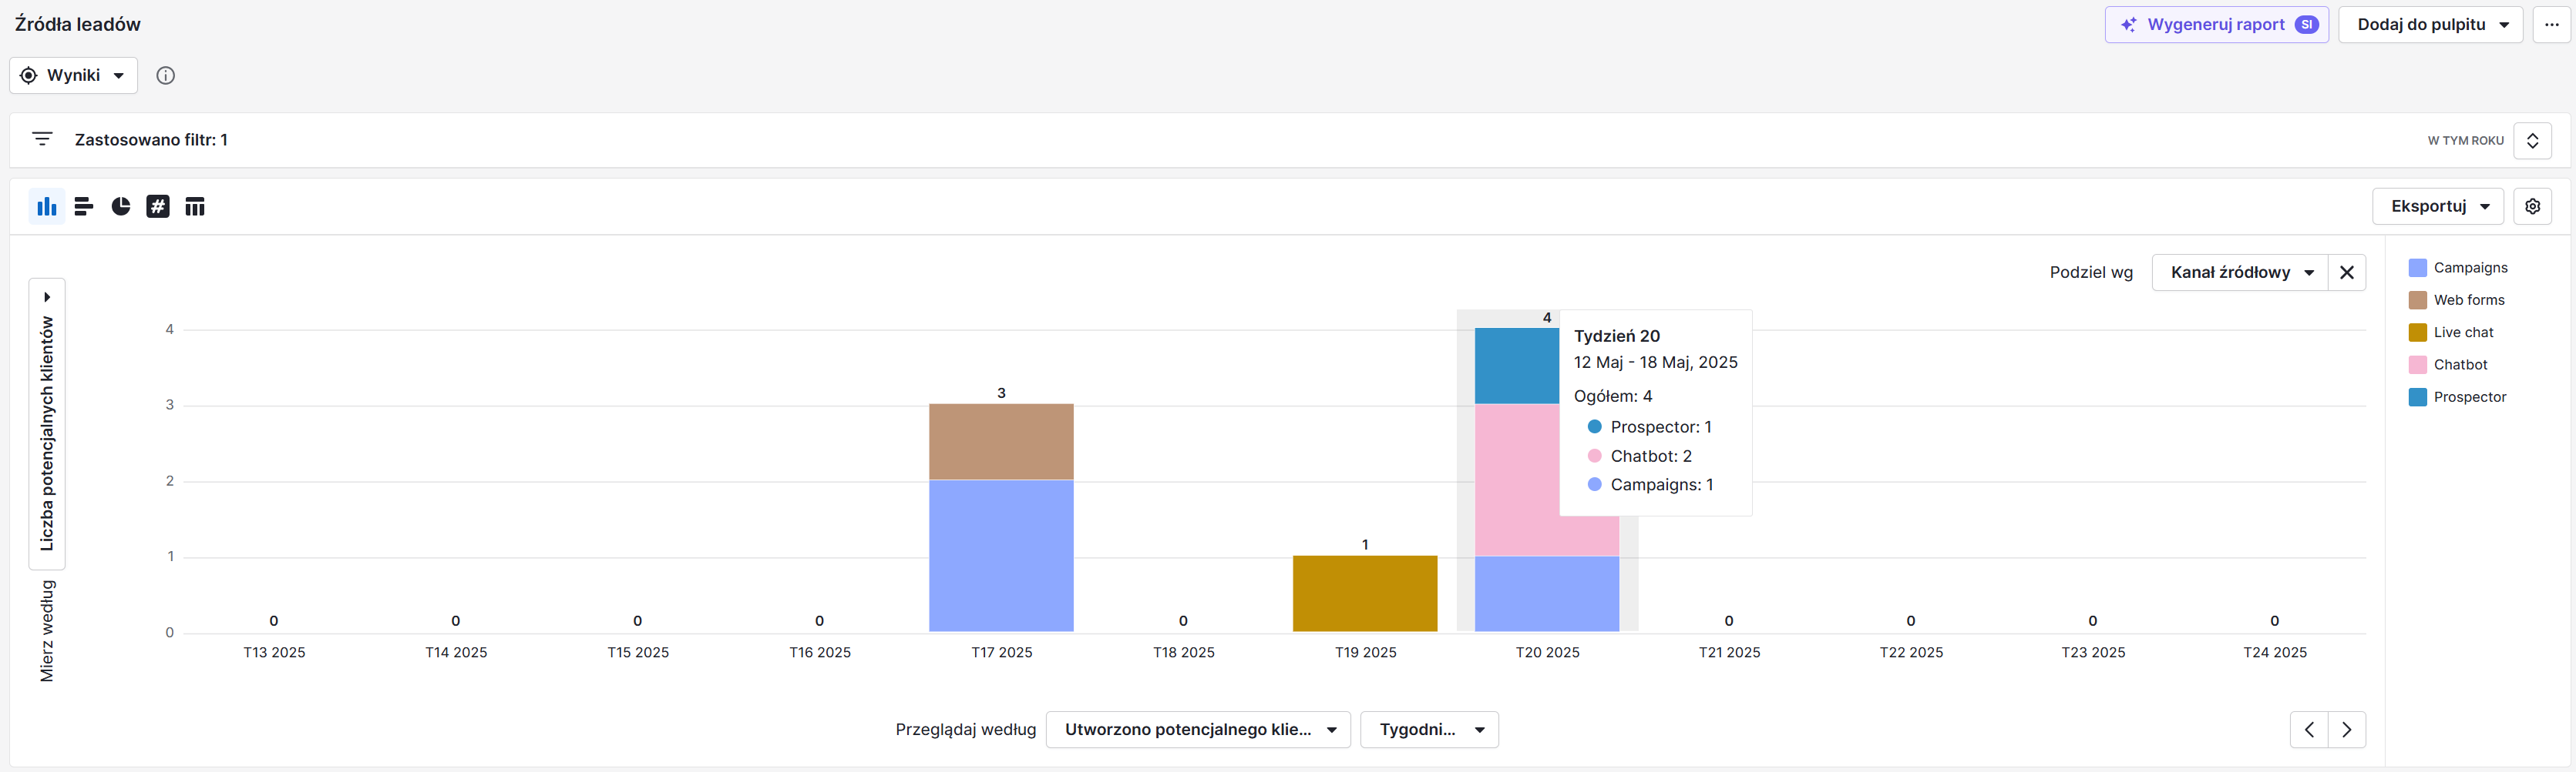This screenshot has height=772, width=2576.
Task: Remove the Kanał źródłowy segmentation
Action: click(x=2347, y=272)
